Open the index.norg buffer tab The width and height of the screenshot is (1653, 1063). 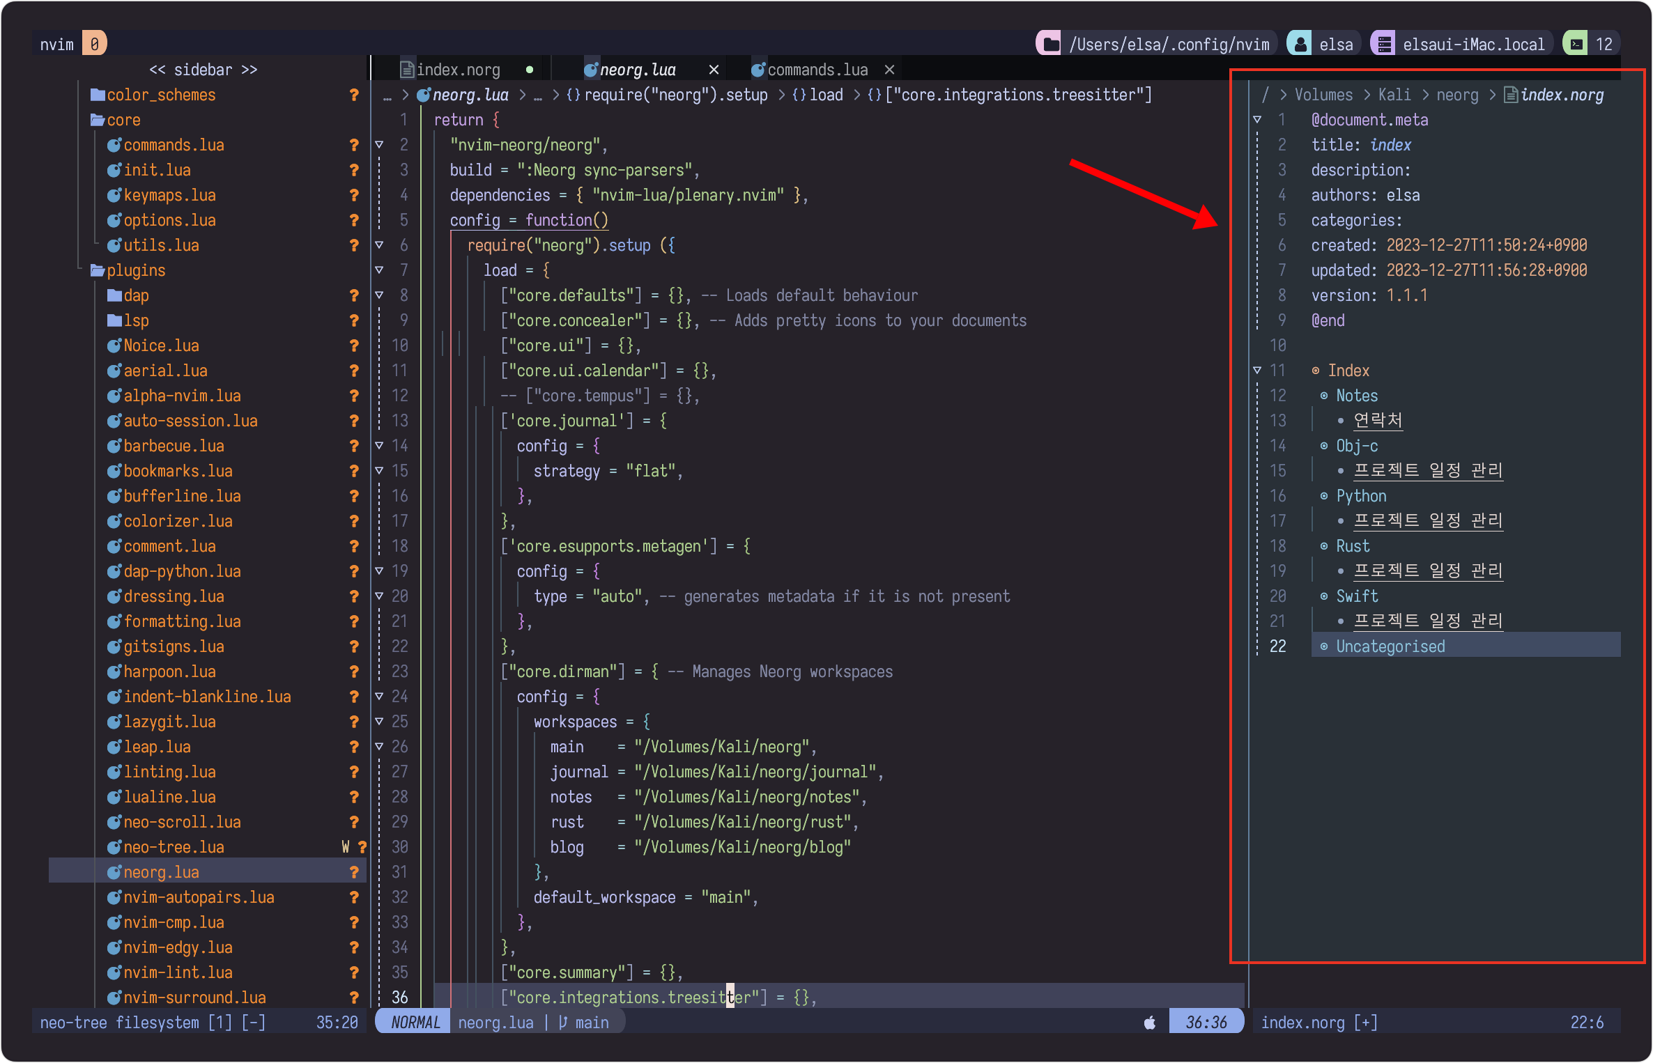coord(458,70)
